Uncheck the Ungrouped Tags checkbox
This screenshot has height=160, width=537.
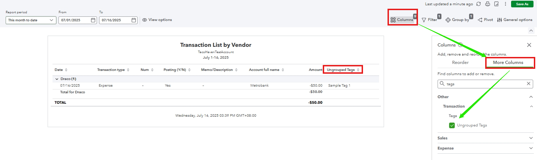(x=452, y=125)
